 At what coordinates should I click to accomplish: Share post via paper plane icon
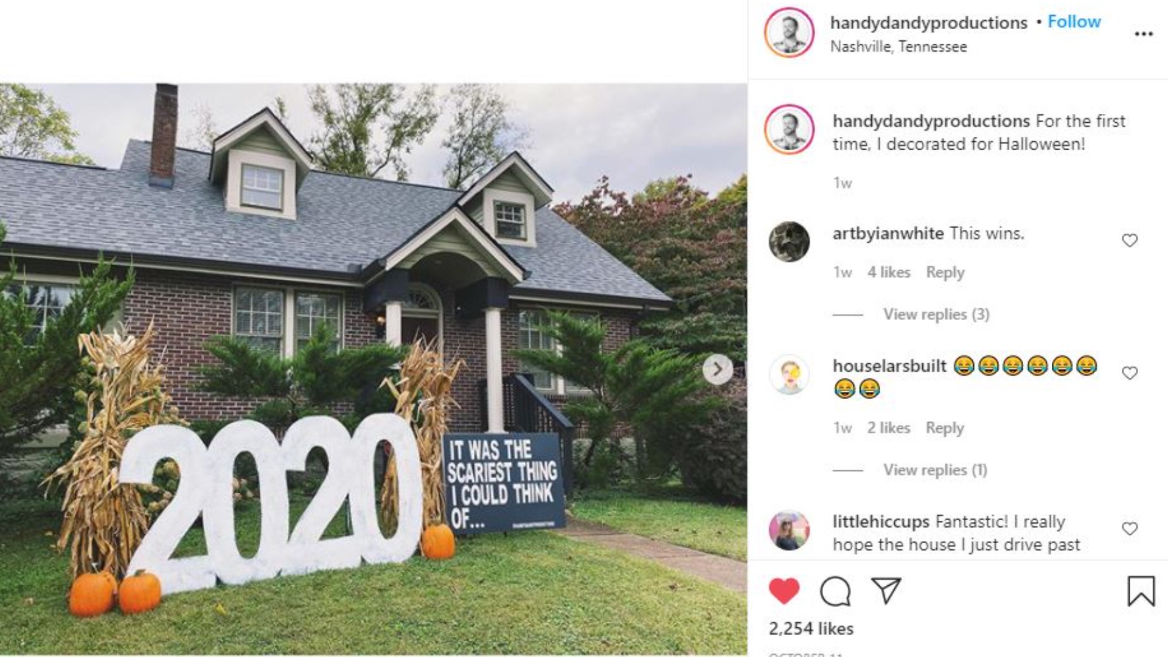click(x=886, y=590)
